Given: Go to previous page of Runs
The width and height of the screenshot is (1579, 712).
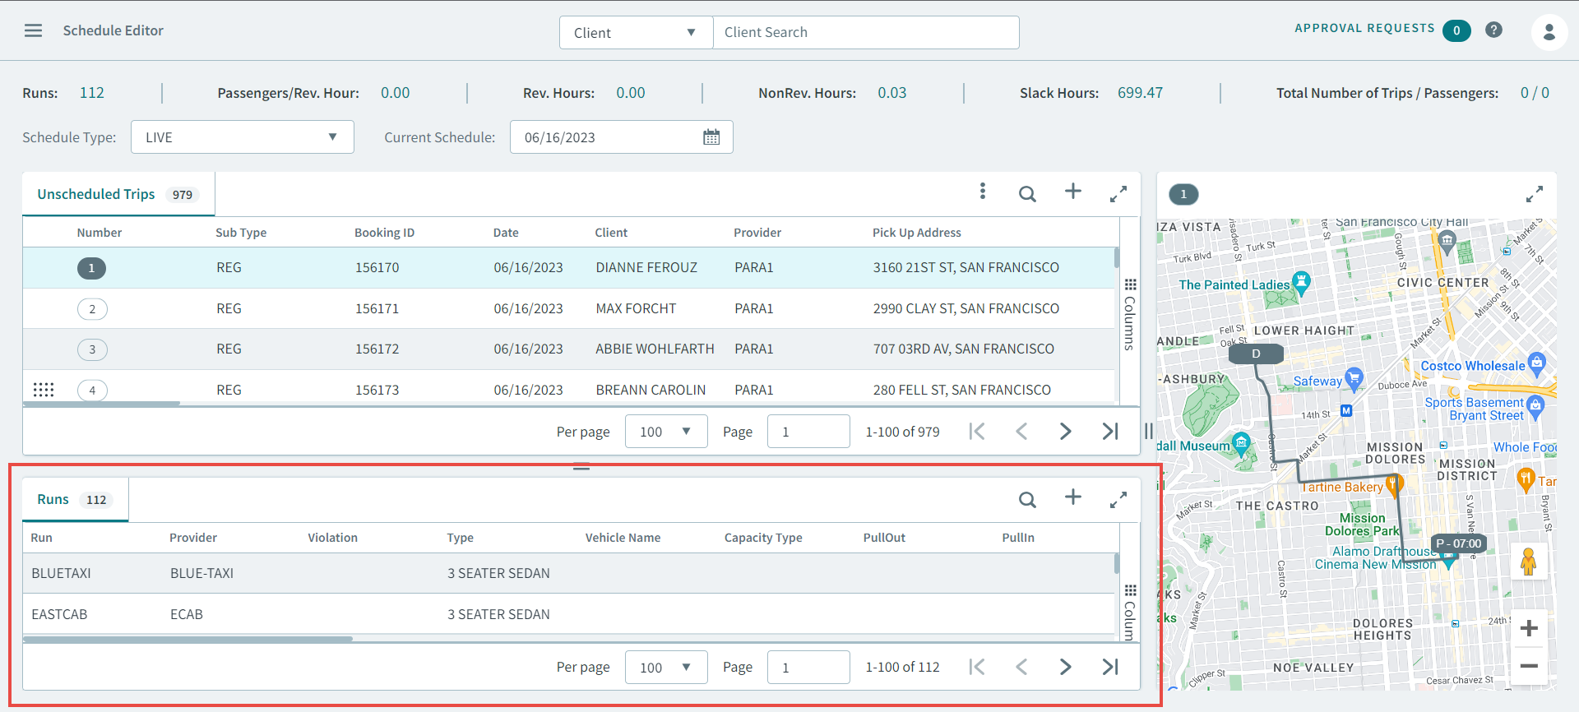Looking at the screenshot, I should pyautogui.click(x=1021, y=667).
